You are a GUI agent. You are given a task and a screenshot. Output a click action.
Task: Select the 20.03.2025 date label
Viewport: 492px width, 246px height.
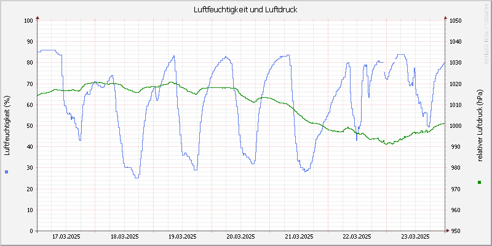pyautogui.click(x=240, y=237)
